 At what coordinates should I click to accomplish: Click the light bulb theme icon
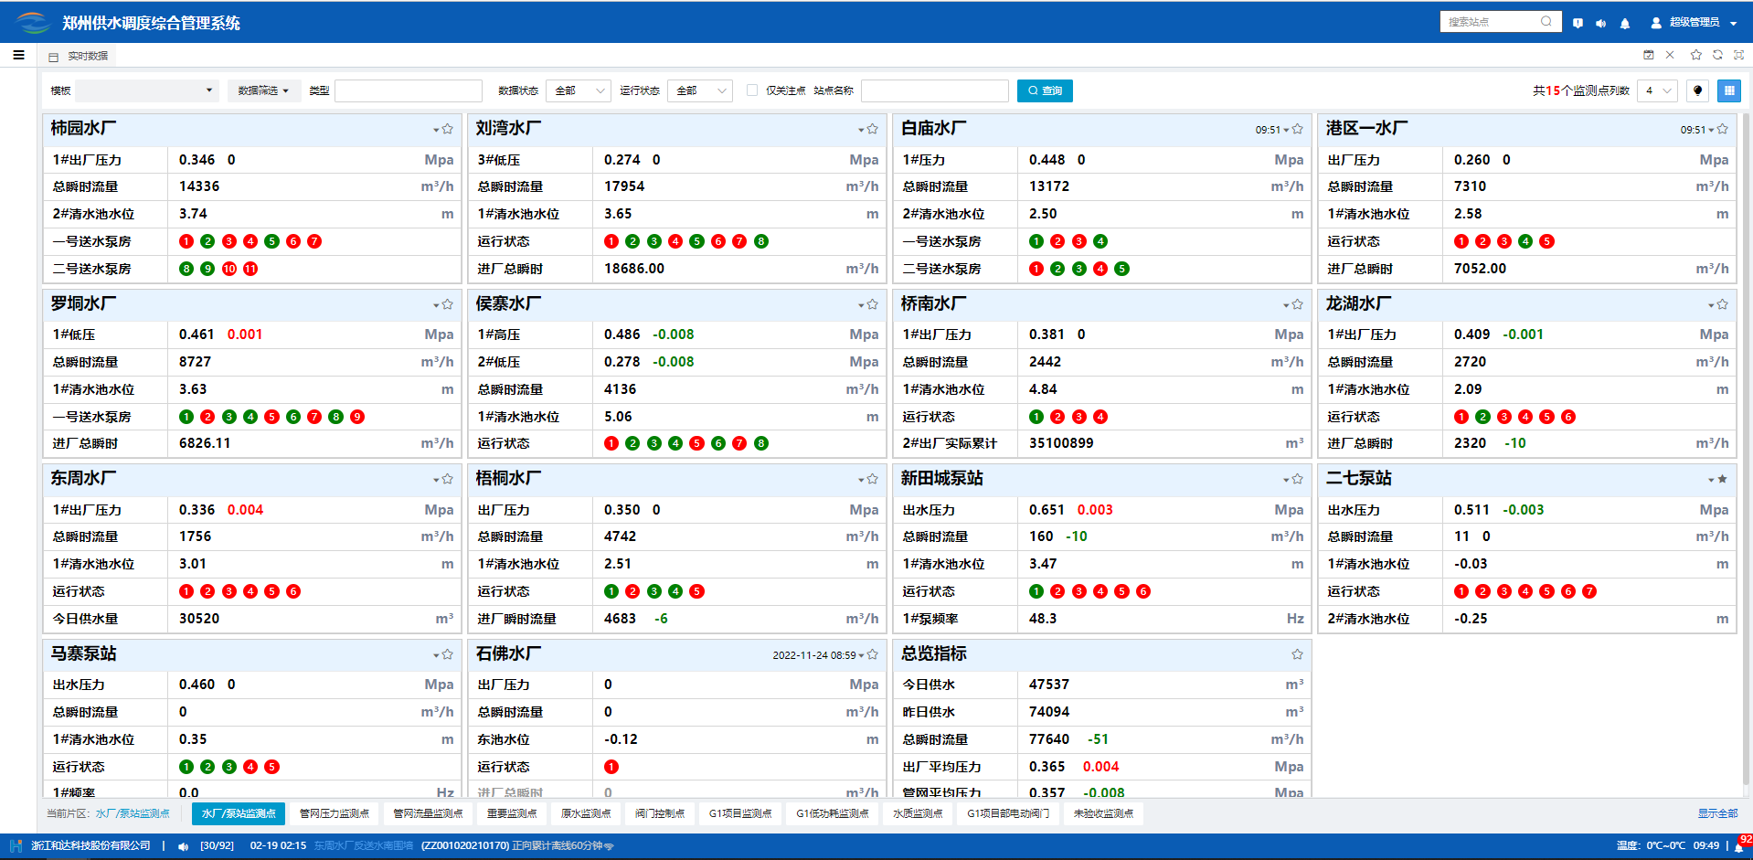click(x=1697, y=90)
